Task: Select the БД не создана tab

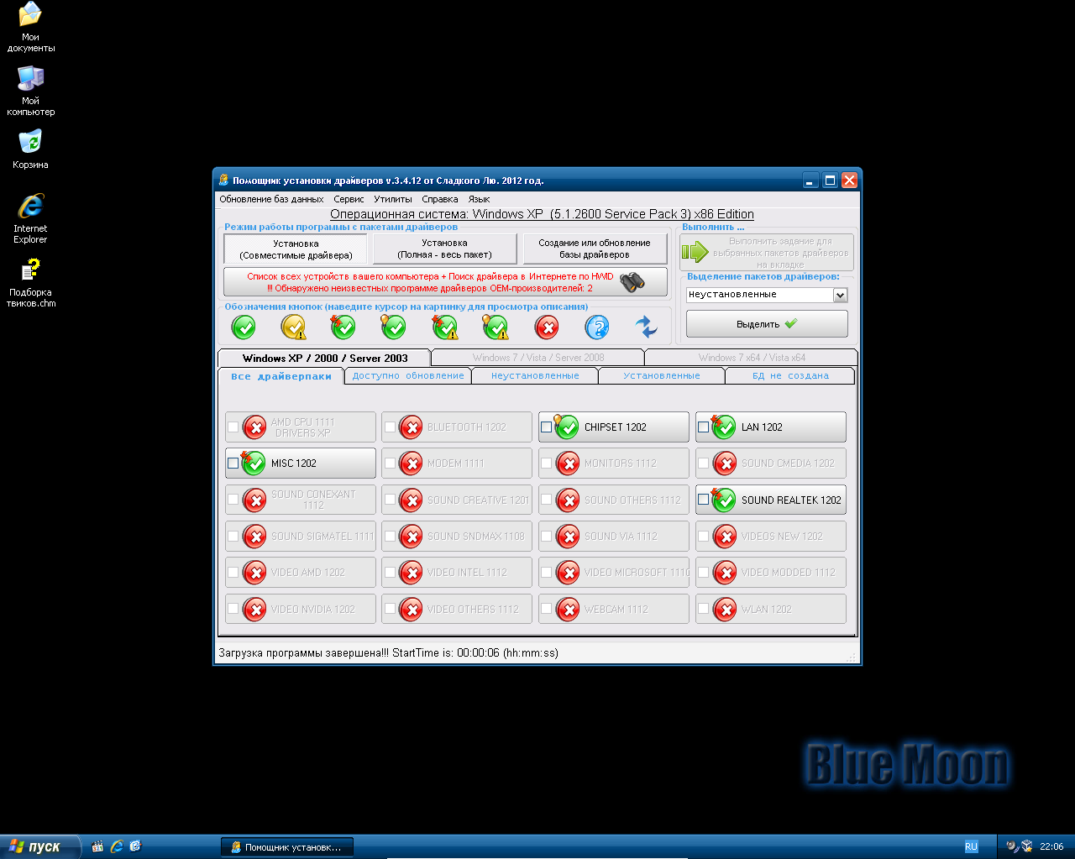Action: click(790, 376)
